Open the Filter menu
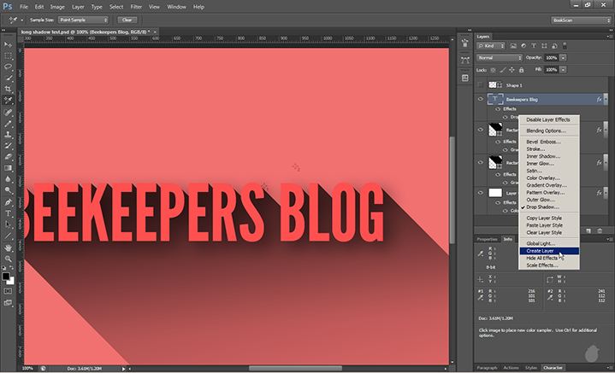The width and height of the screenshot is (615, 373). [136, 6]
